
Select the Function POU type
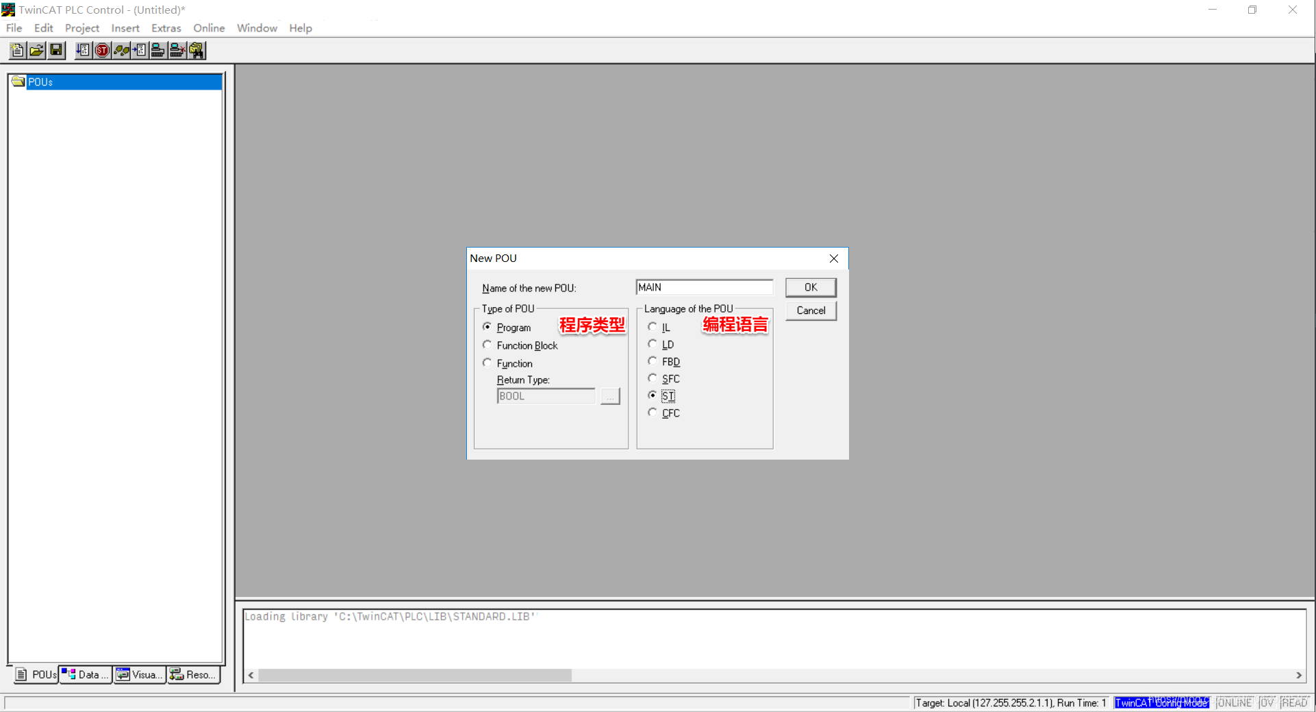tap(508, 363)
